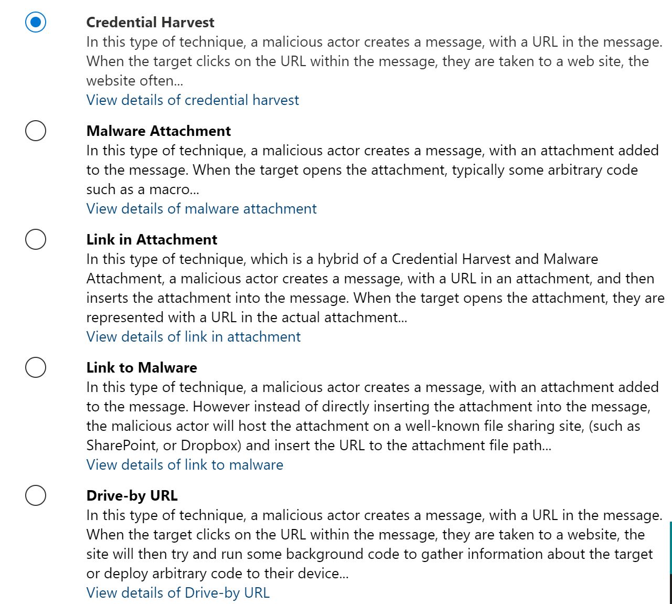Open View details of Drive-by URL
This screenshot has width=672, height=604.
[178, 593]
